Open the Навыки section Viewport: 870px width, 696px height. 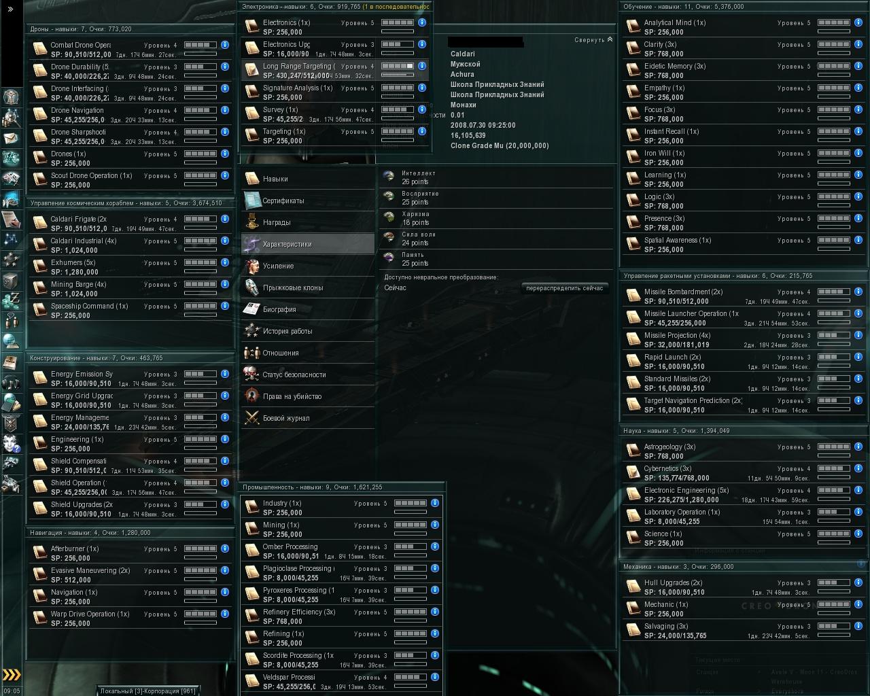pyautogui.click(x=308, y=179)
